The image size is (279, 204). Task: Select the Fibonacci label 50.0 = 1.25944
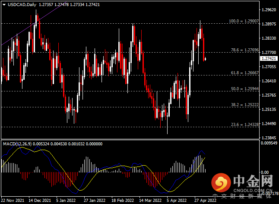point(244,89)
